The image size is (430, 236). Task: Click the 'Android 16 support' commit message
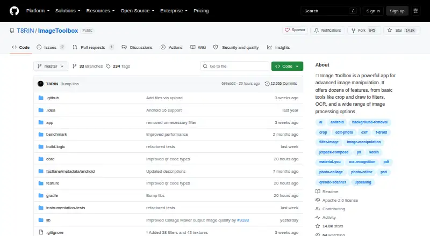[164, 110]
